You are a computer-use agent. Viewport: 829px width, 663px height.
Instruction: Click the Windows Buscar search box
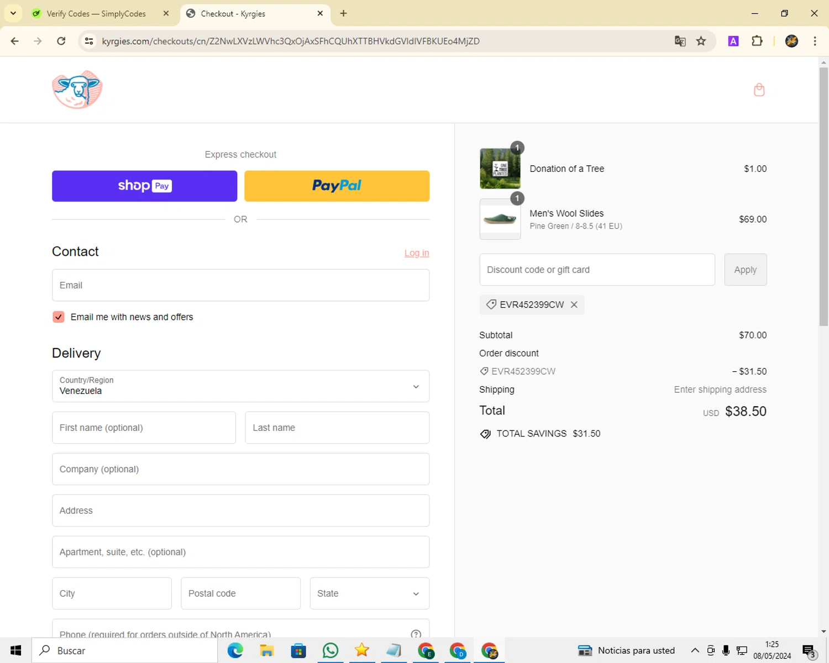tap(124, 650)
